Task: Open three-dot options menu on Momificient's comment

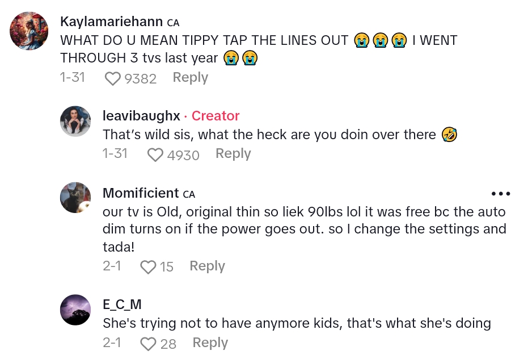Action: (500, 194)
